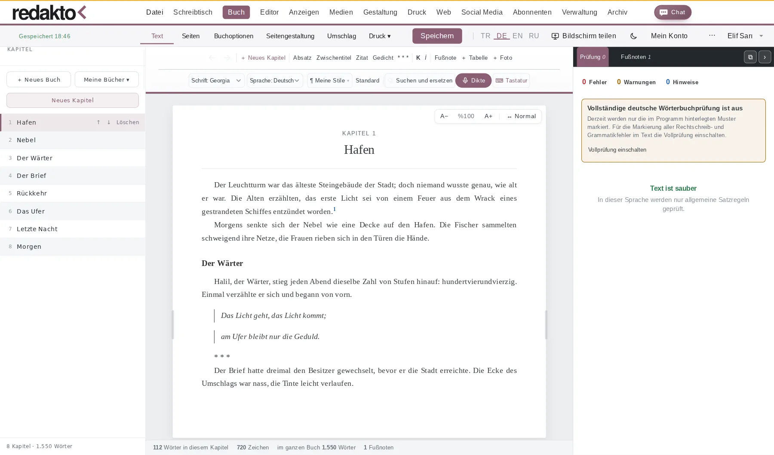Toggle dark mode moon icon
Screen dimensions: 774x455
pos(633,36)
